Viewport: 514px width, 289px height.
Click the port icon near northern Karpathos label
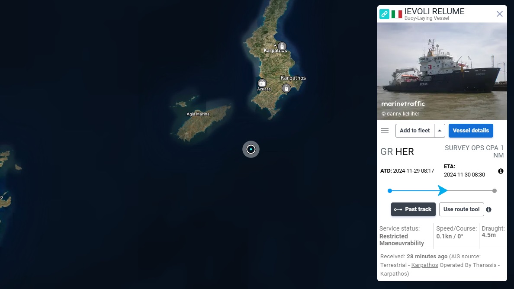282,46
